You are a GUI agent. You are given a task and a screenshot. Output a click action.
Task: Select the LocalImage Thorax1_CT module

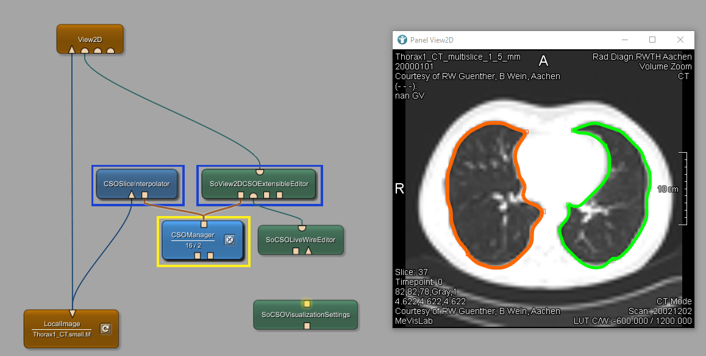[61, 329]
